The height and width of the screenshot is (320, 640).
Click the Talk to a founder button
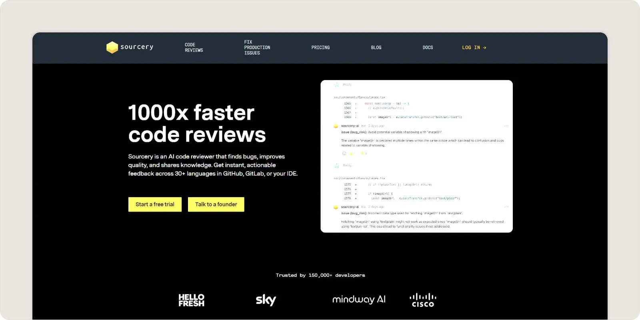pyautogui.click(x=216, y=204)
